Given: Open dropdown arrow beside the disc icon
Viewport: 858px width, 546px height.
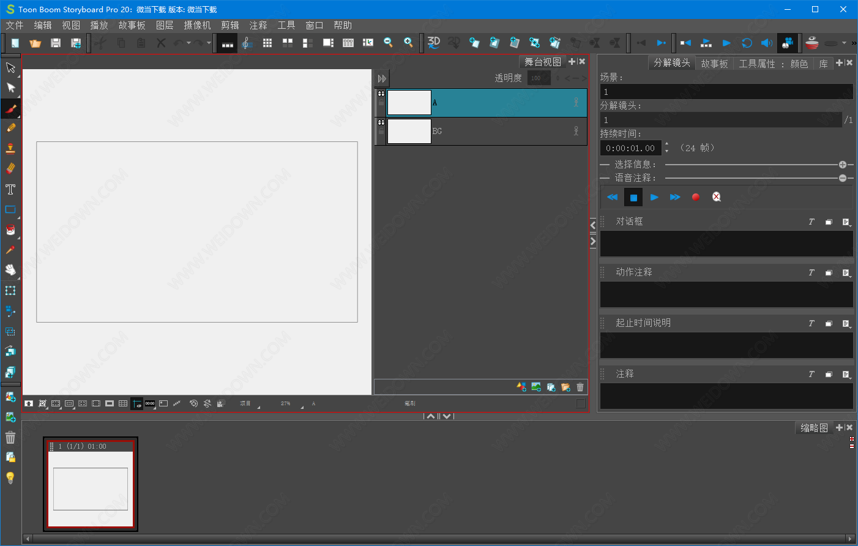Looking at the screenshot, I should [844, 43].
